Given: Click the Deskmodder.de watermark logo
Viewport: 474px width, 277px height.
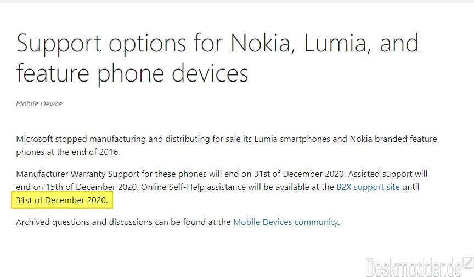Looking at the screenshot, I should click(414, 267).
